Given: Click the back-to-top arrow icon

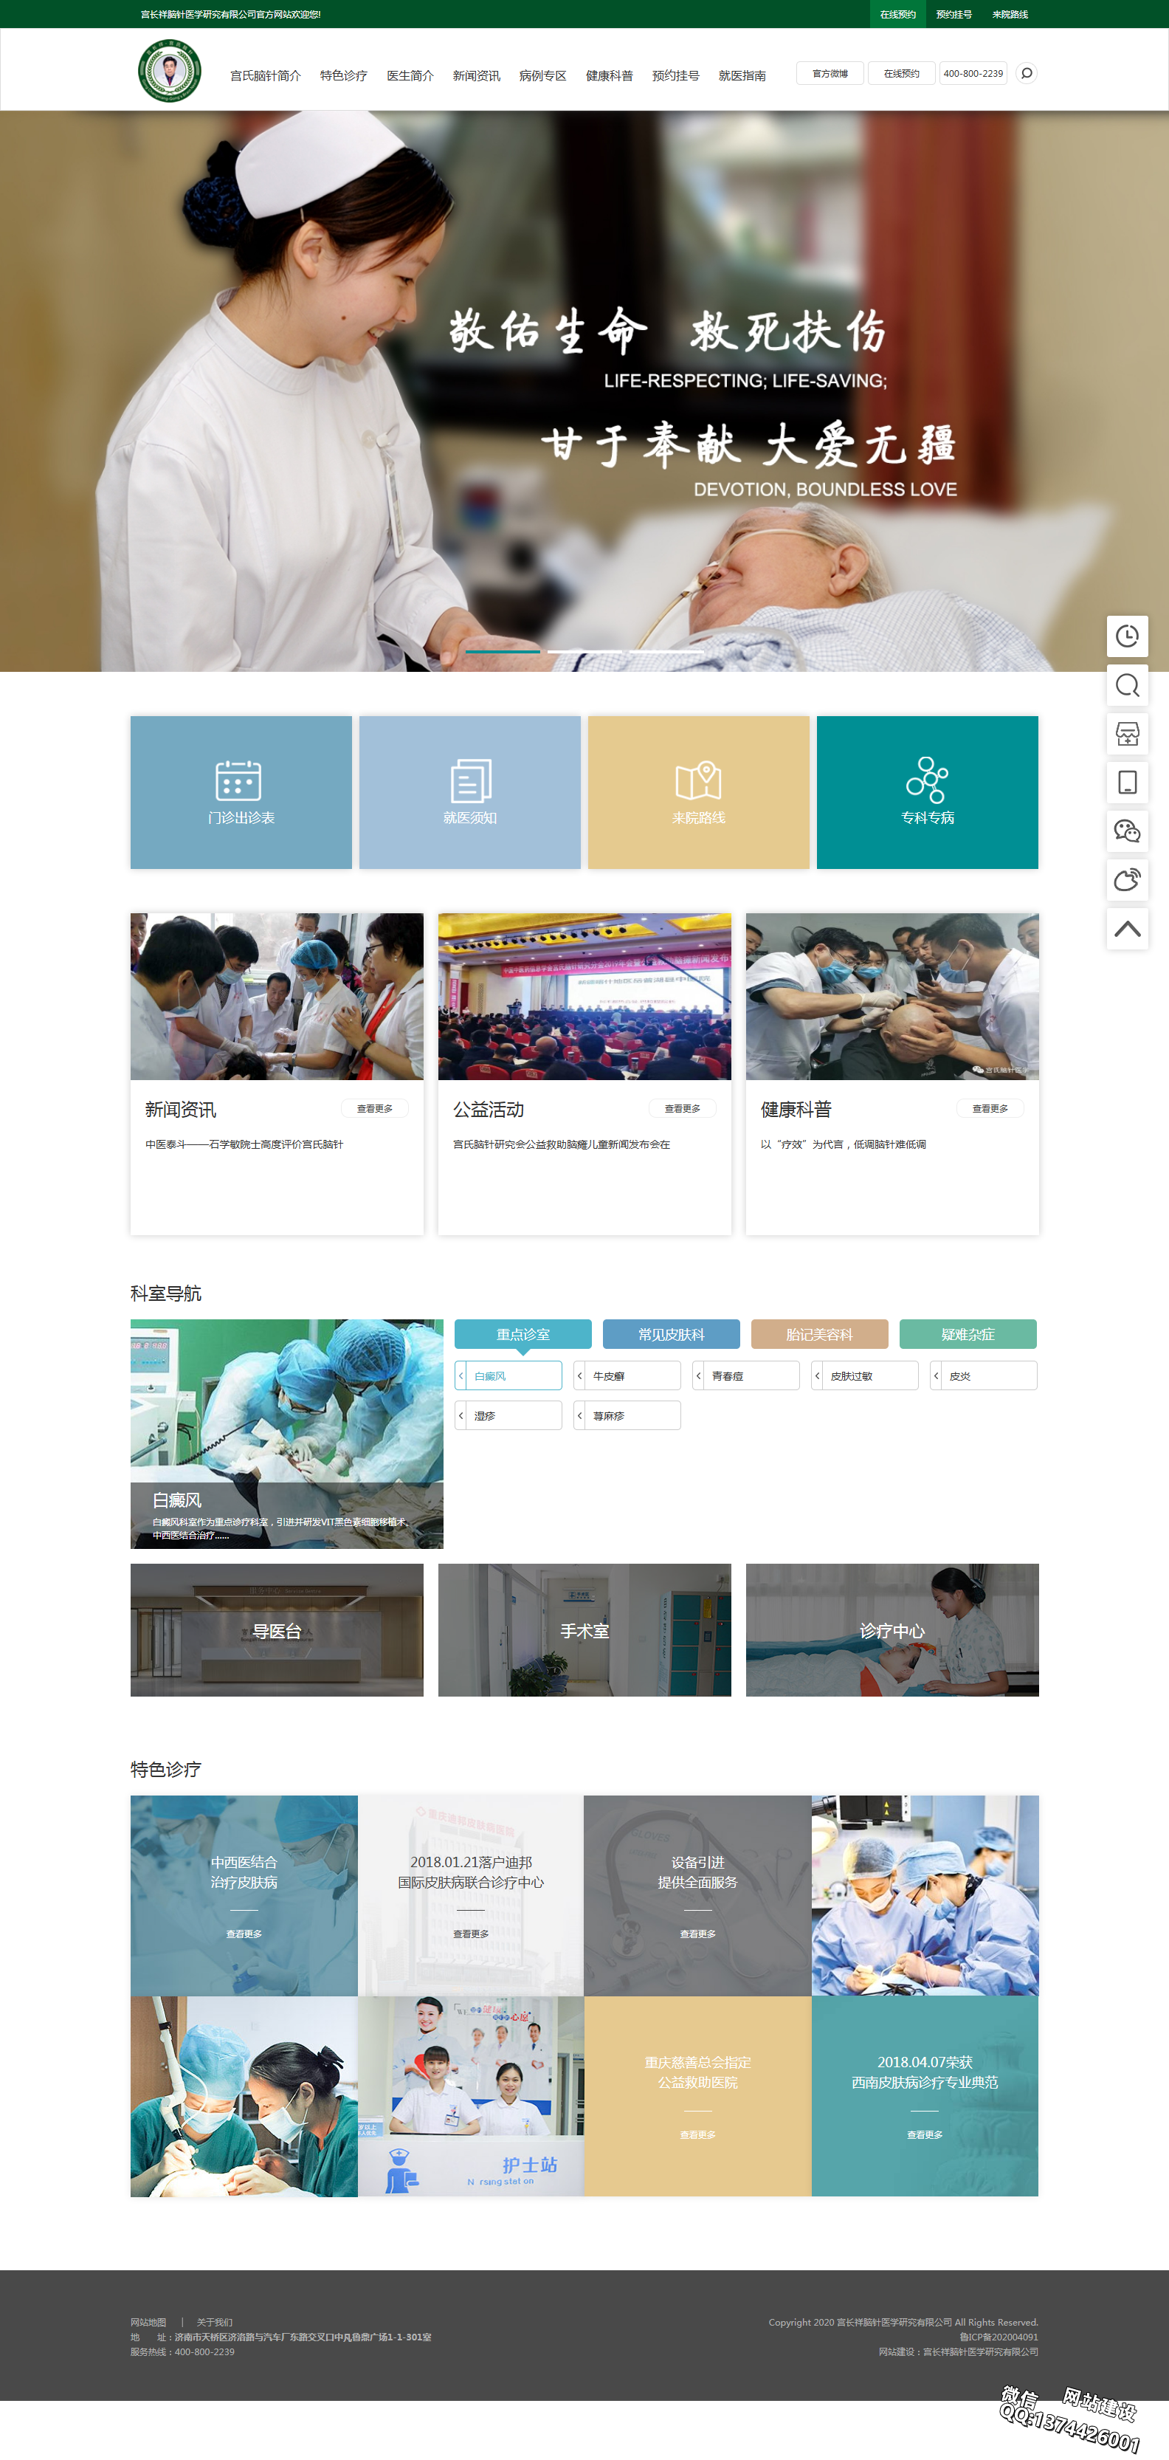Looking at the screenshot, I should pyautogui.click(x=1127, y=928).
